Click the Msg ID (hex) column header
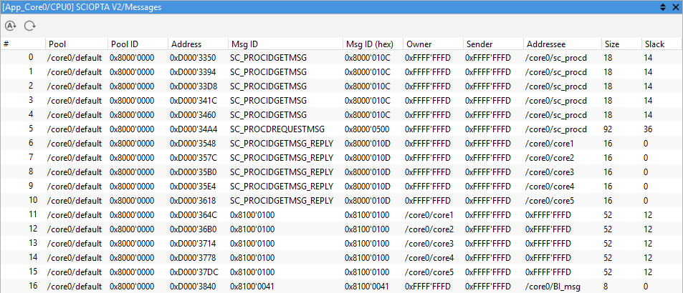The image size is (683, 293). [364, 44]
